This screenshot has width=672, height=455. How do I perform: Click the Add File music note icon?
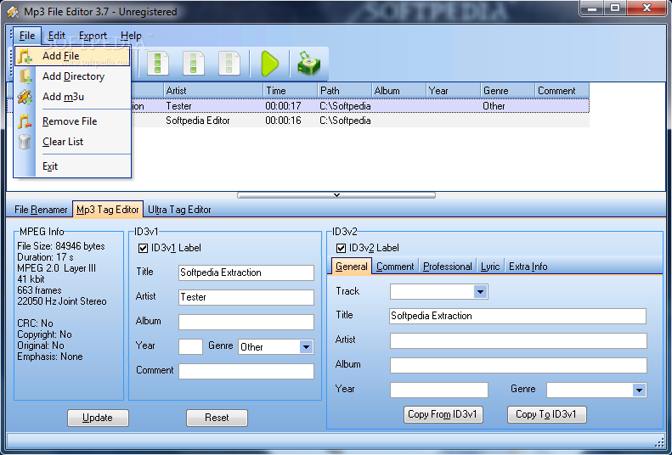(x=25, y=56)
